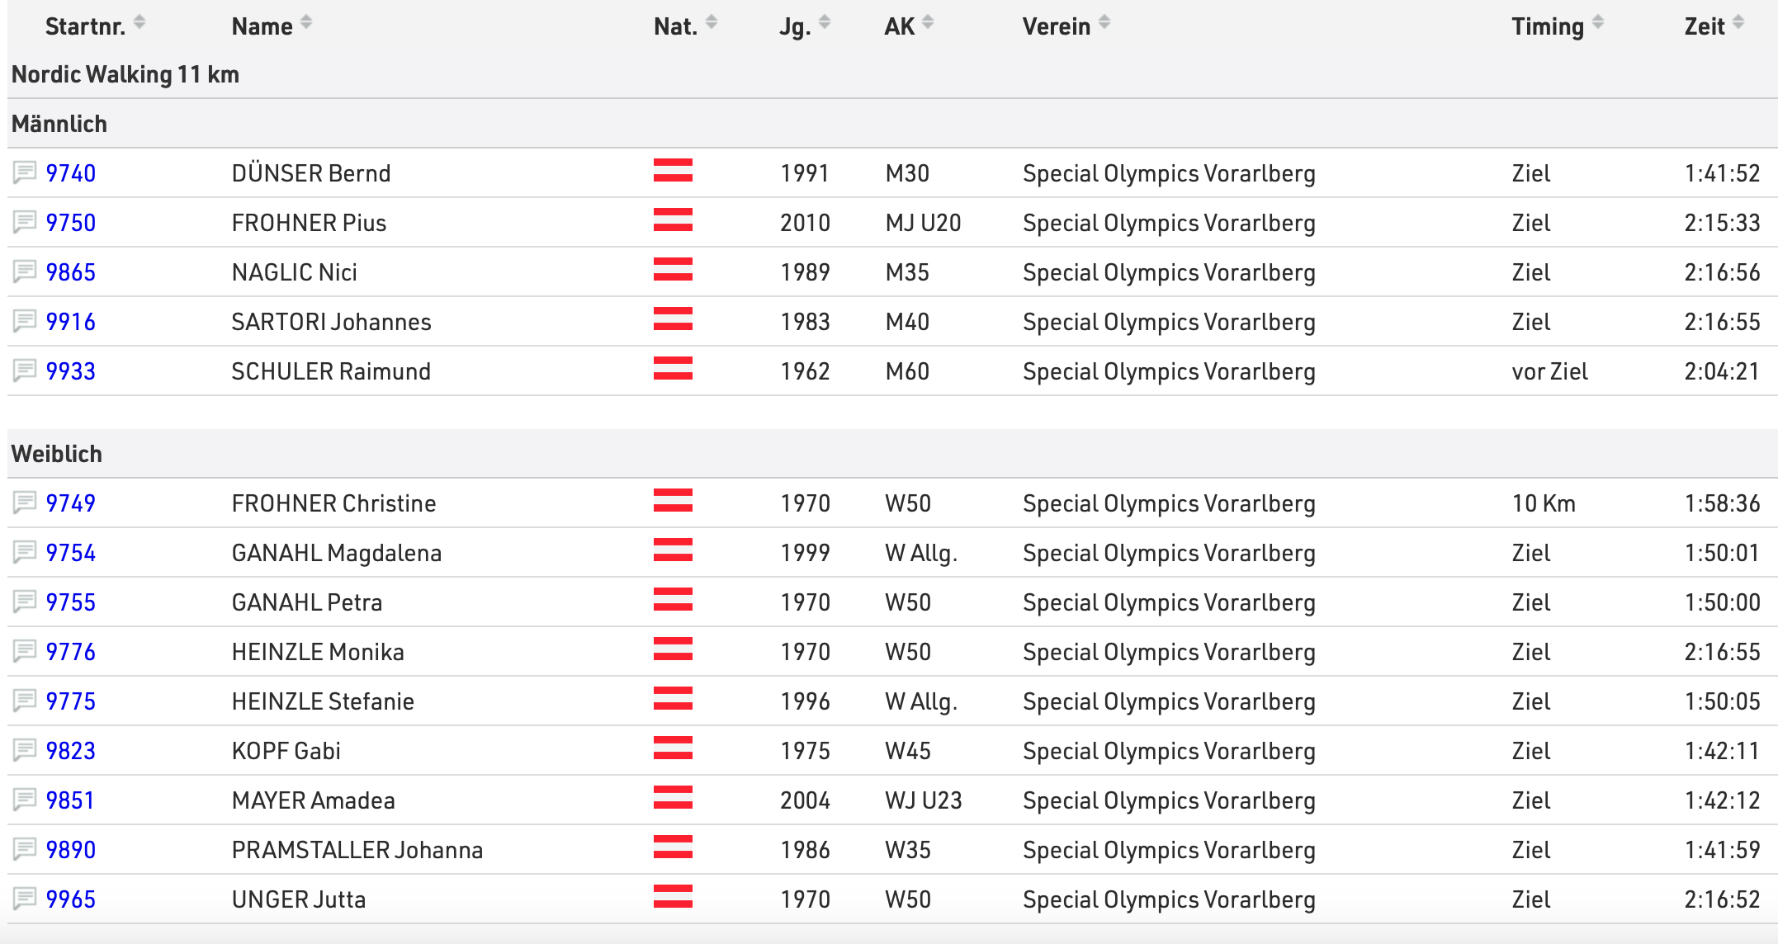Image resolution: width=1778 pixels, height=944 pixels.
Task: Click the Nordic Walking 11 km heading
Action: (x=125, y=74)
